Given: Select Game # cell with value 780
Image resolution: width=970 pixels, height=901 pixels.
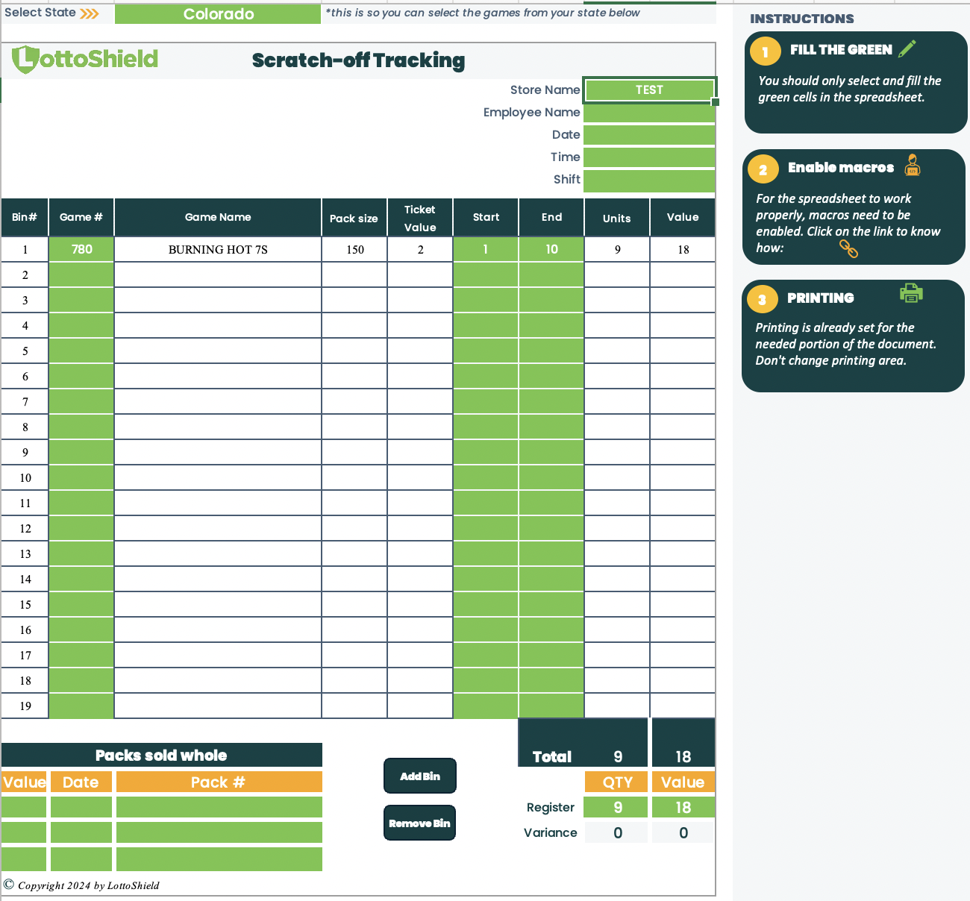Looking at the screenshot, I should 81,249.
